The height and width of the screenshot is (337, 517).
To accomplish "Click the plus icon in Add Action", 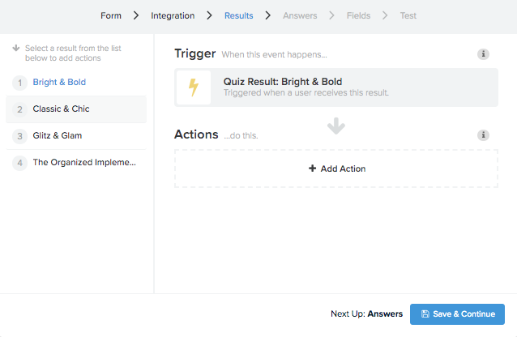I will click(312, 168).
